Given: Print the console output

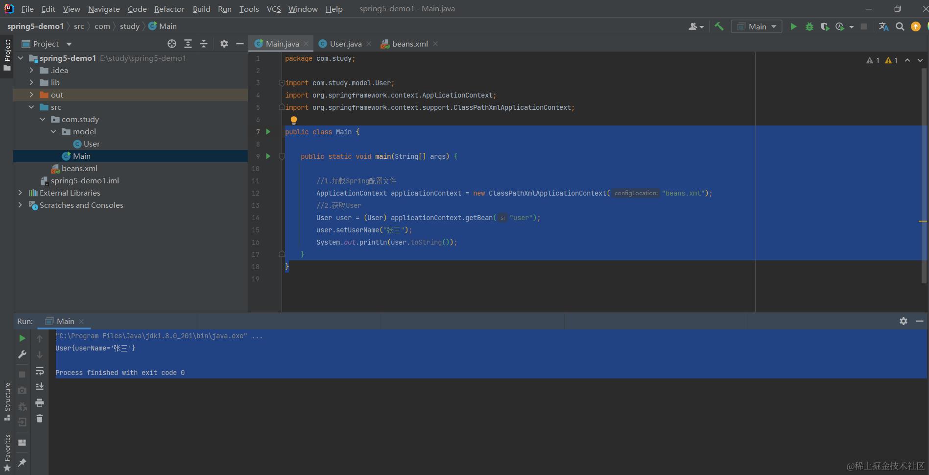Looking at the screenshot, I should [40, 403].
